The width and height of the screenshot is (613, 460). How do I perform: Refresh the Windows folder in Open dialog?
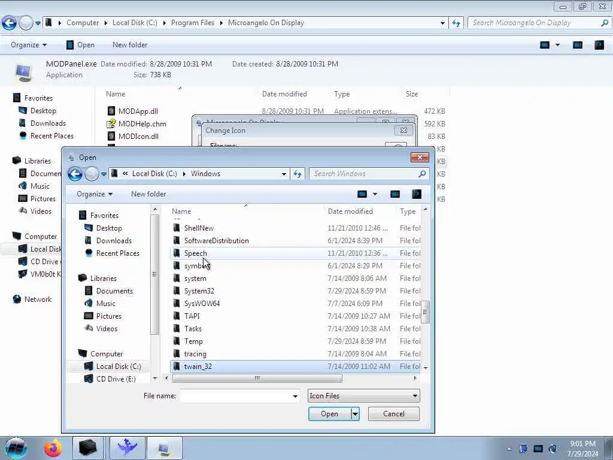(298, 174)
